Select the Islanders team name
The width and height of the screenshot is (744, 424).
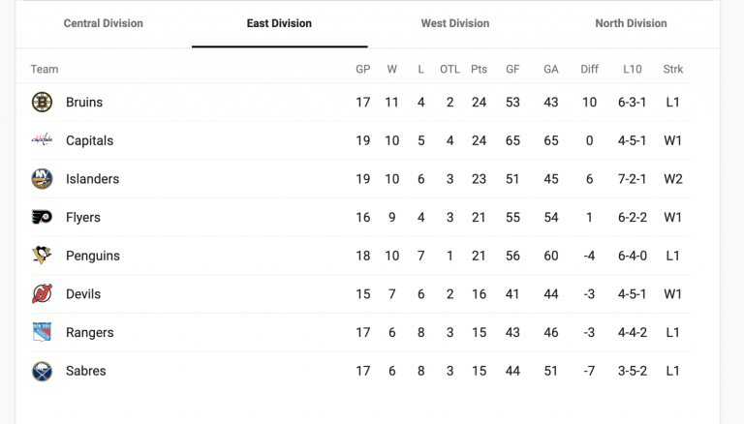pyautogui.click(x=92, y=179)
